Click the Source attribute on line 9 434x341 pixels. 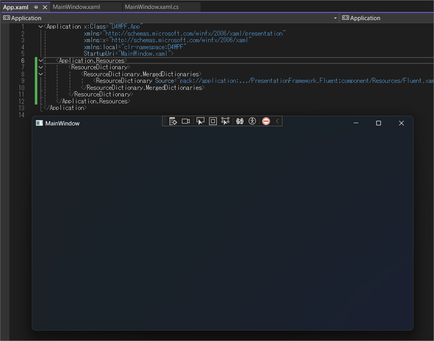164,81
